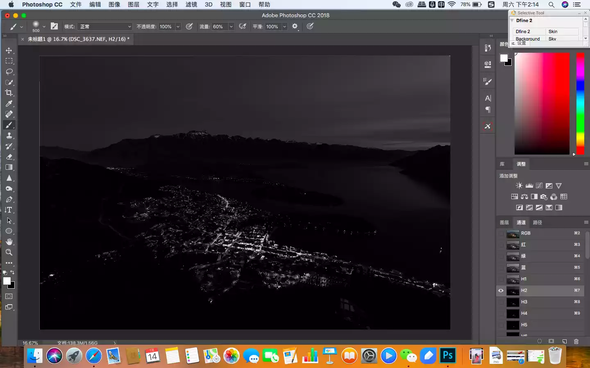The width and height of the screenshot is (590, 368).
Task: Click the Dfine 2 button in Selective Tool
Action: click(x=529, y=31)
